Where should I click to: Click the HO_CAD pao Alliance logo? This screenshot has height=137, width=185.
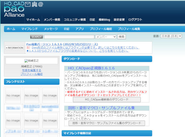click(14, 9)
